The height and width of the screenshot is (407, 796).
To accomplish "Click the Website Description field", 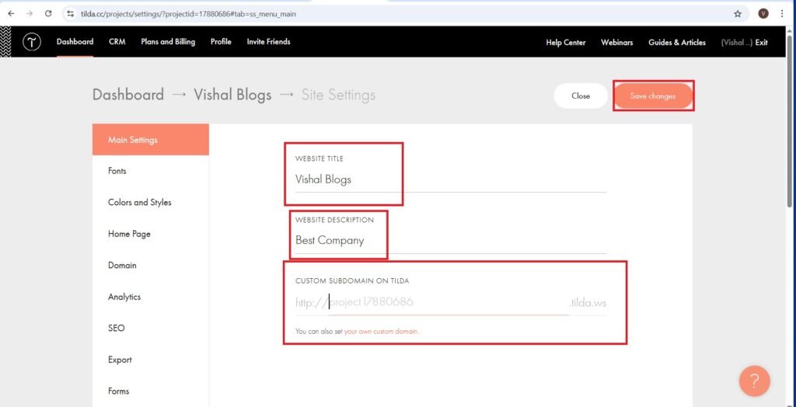I will 450,241.
